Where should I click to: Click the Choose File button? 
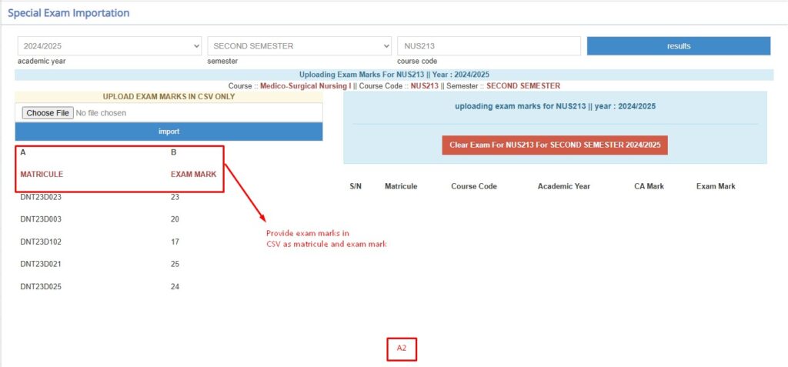[47, 113]
